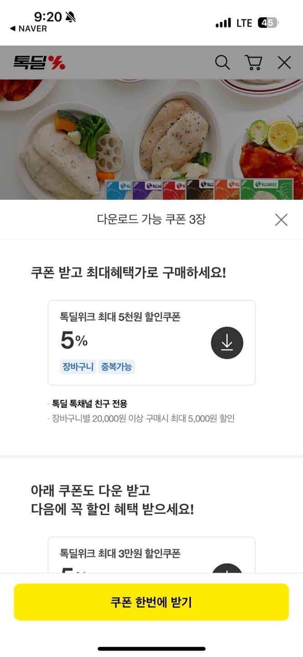Select the 최대 5천원 할인쿠폰 card title
303x657 pixels.
(120, 317)
